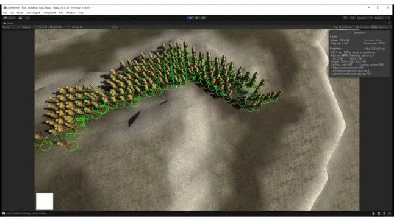Open the Play Maximized dropdown

[343, 27]
